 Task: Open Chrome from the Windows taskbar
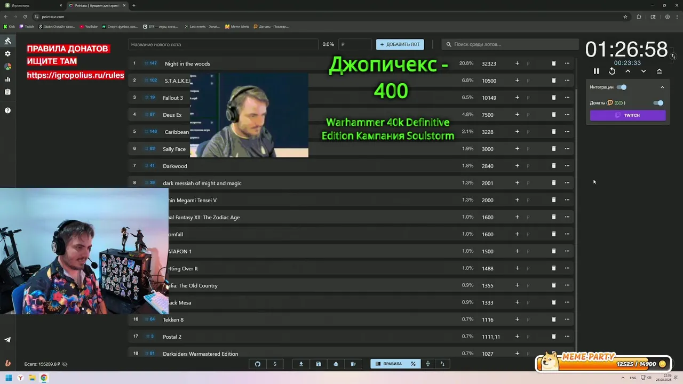[x=44, y=378]
